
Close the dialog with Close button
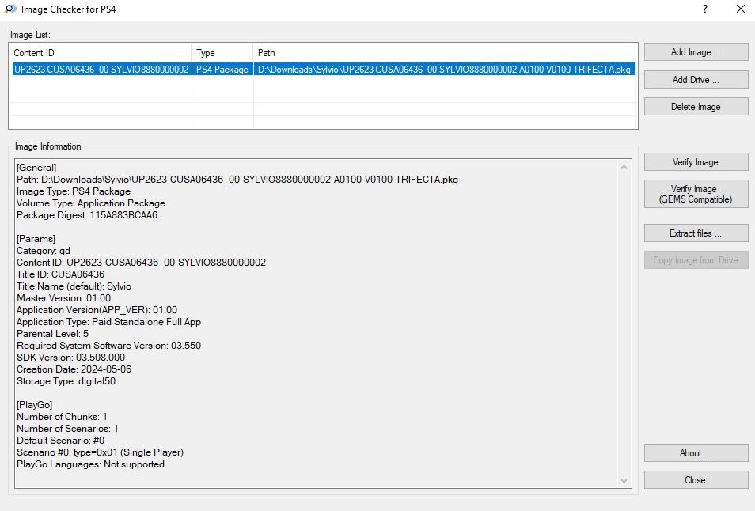click(x=696, y=480)
